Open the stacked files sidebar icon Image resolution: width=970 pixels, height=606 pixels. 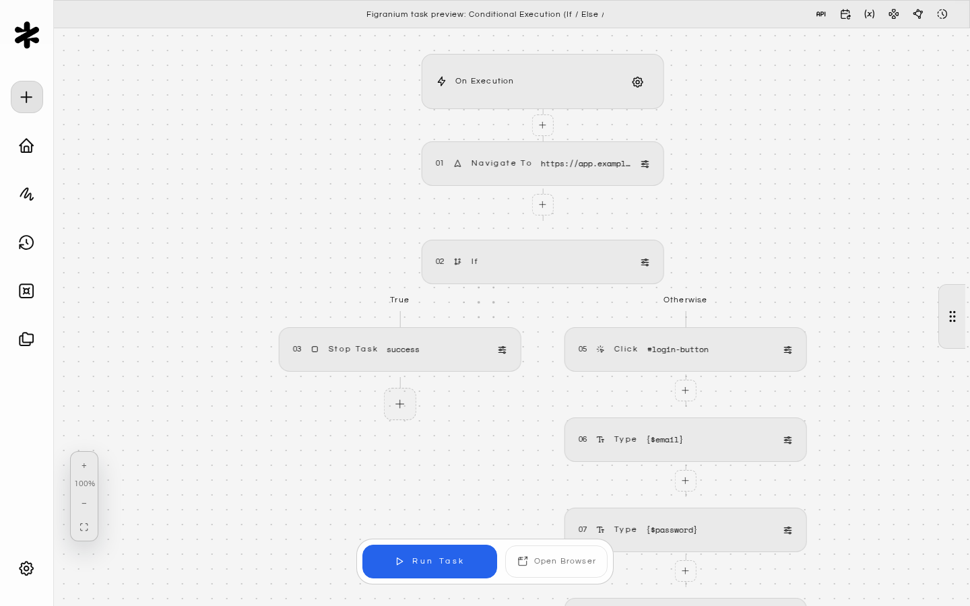tap(26, 339)
